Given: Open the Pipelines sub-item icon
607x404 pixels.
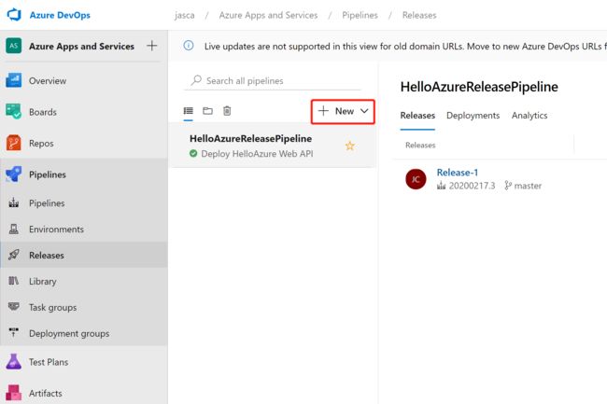Looking at the screenshot, I should coord(14,202).
